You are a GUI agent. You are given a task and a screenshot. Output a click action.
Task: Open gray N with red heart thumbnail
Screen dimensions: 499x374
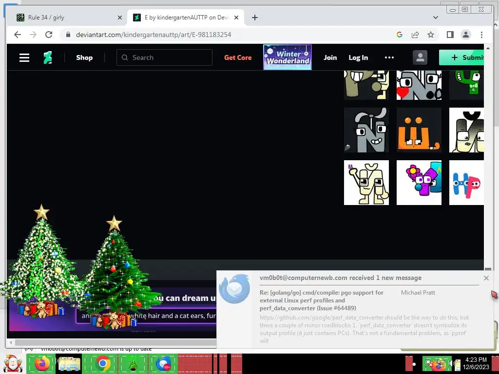419,85
